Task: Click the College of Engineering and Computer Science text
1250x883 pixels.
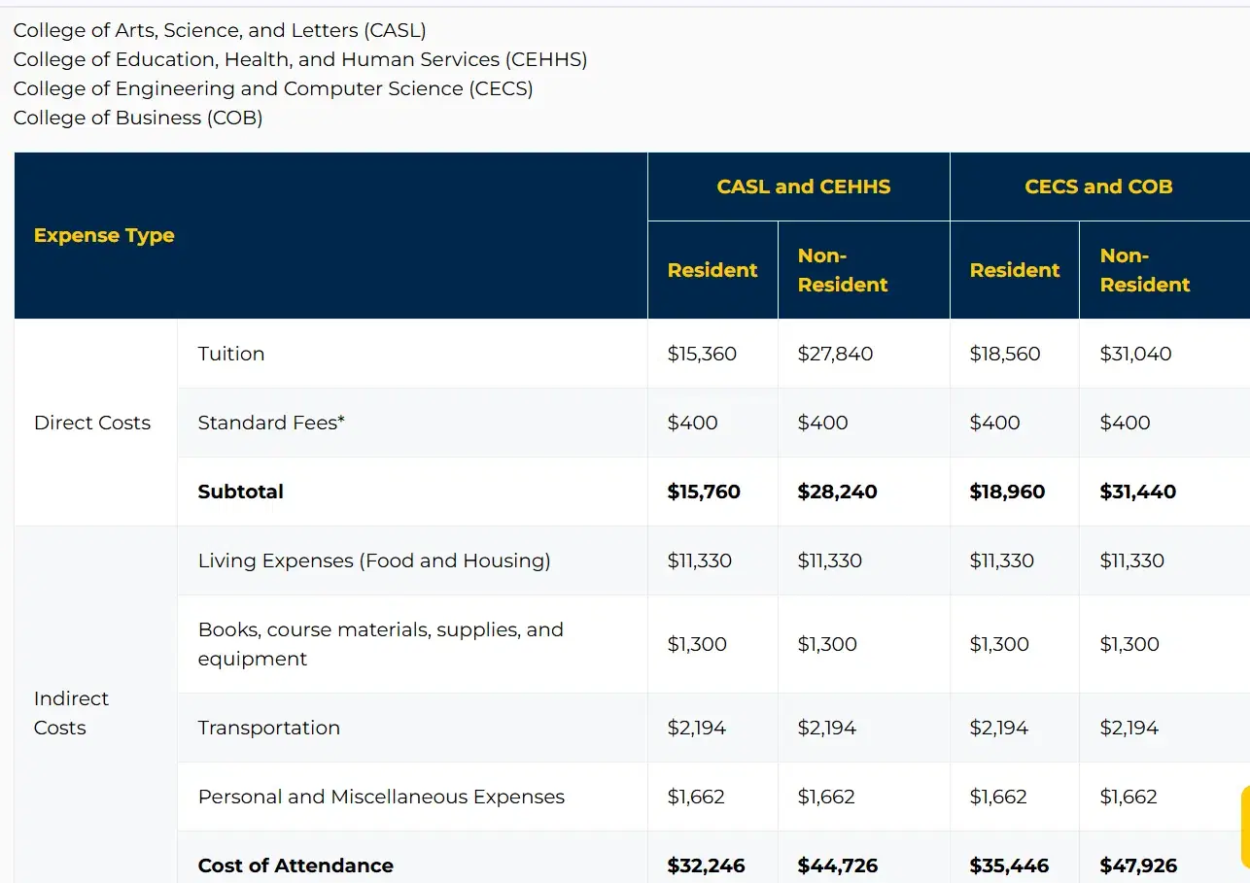Action: coord(272,88)
